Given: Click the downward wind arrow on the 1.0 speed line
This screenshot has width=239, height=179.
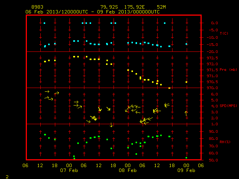Looking at the screenshot, I should click(x=111, y=125).
